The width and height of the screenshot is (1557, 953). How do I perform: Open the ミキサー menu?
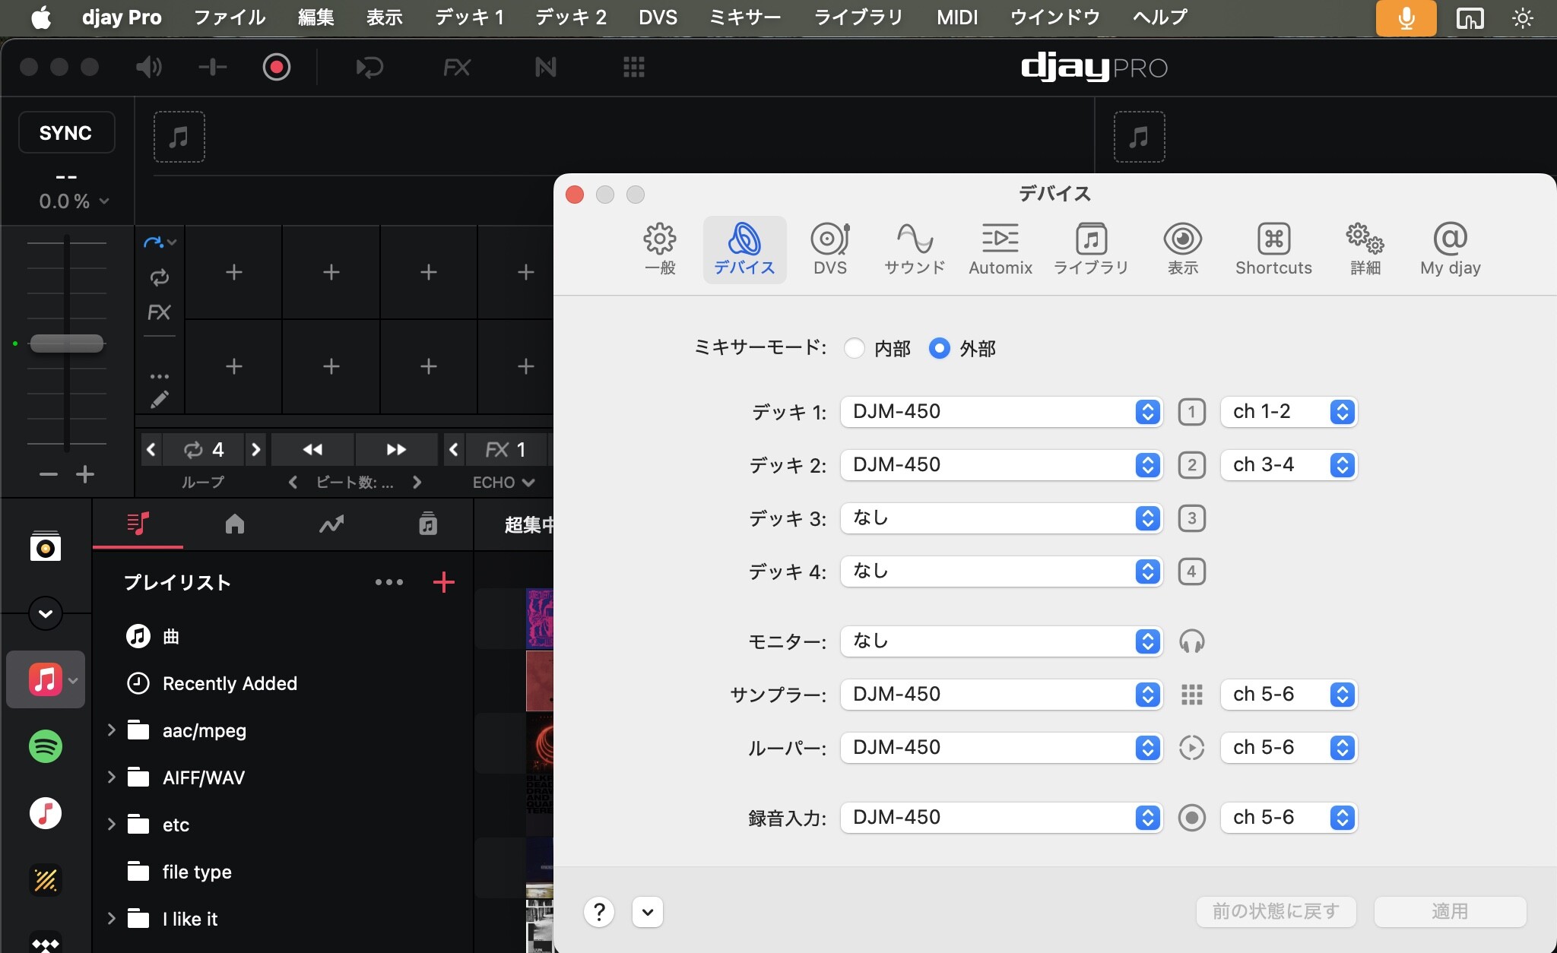[x=744, y=17]
